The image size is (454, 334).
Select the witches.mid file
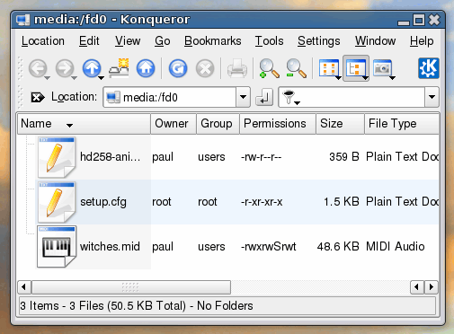click(110, 247)
